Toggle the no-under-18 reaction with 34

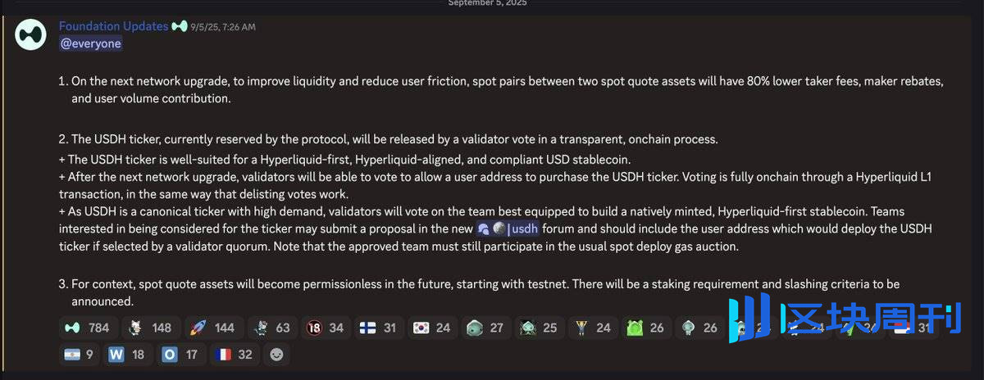pos(324,328)
